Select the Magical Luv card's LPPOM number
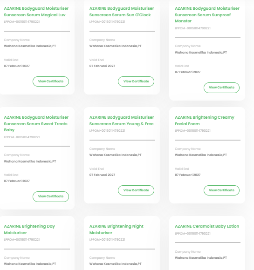Image resolution: width=254 pixels, height=270 pixels. point(22,22)
